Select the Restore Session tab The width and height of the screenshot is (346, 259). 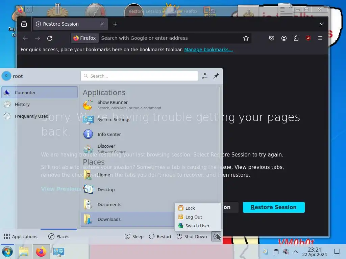click(70, 24)
